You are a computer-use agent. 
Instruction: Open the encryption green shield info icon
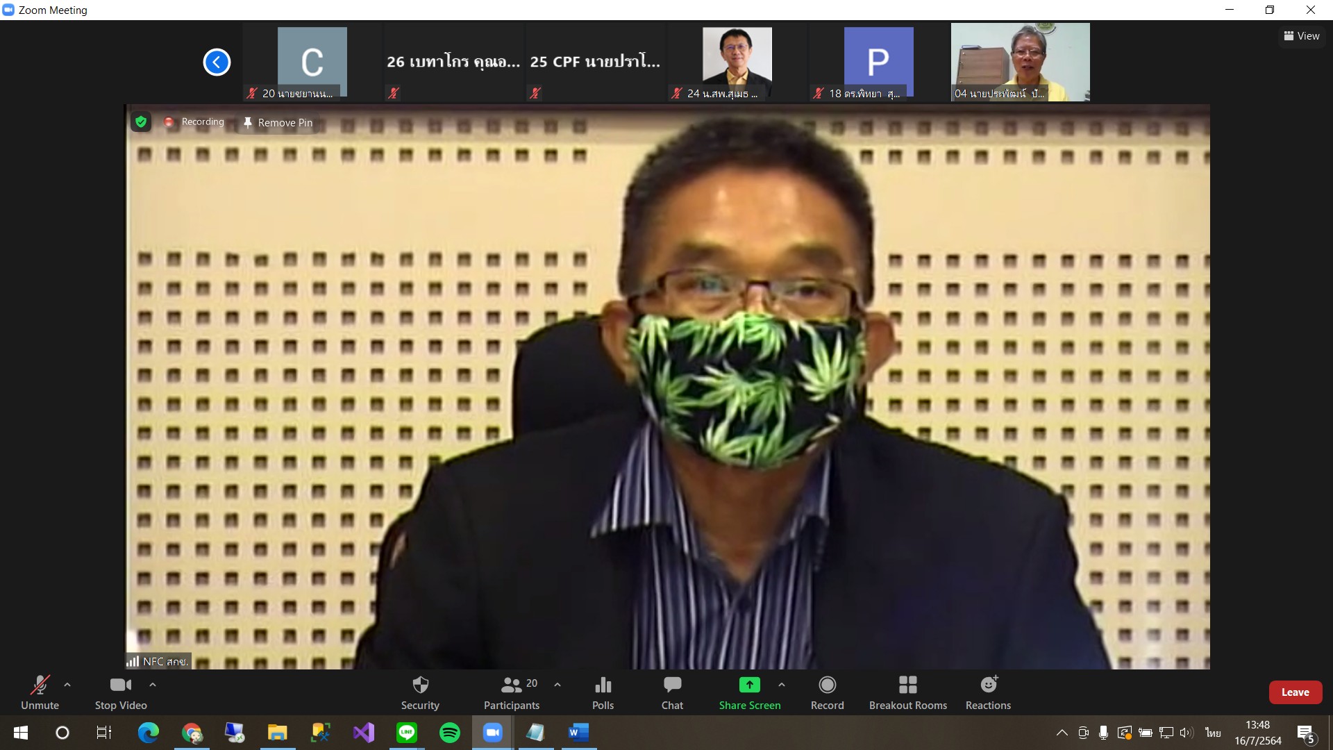tap(141, 122)
